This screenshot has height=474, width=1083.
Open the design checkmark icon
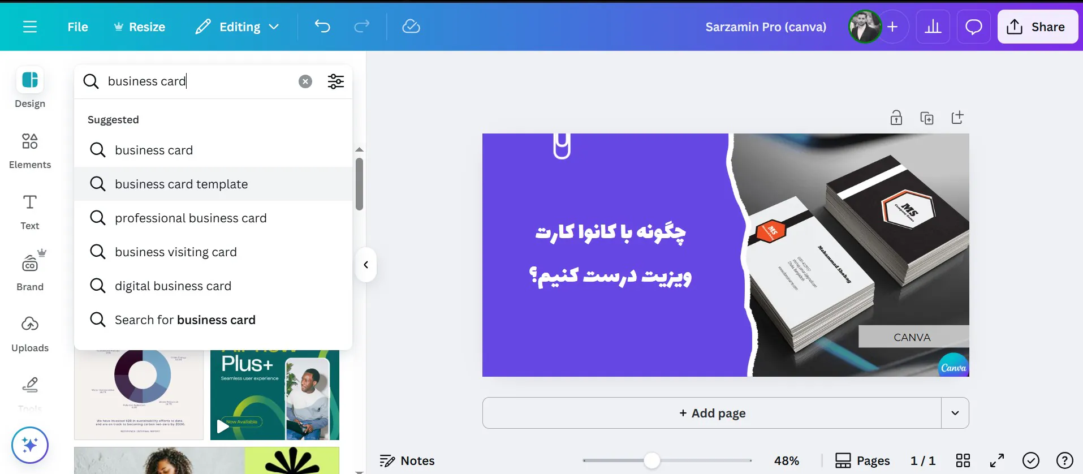[x=1031, y=460]
